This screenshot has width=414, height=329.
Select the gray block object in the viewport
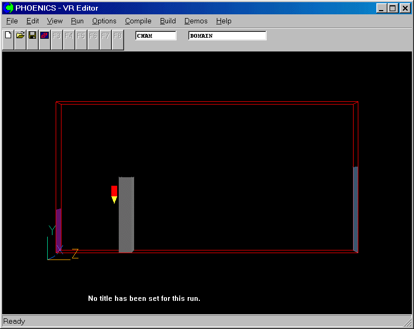(126, 215)
